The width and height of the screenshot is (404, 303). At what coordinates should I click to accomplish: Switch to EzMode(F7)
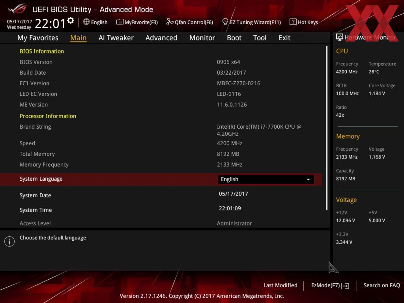(x=330, y=285)
